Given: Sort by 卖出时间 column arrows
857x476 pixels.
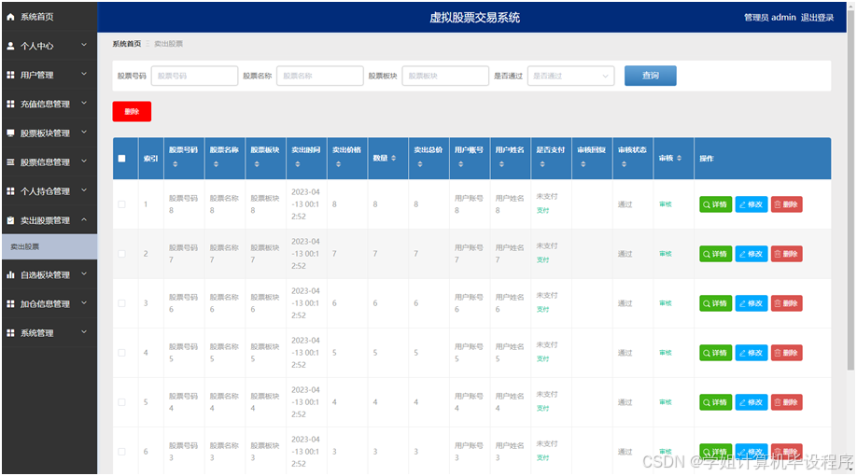Looking at the screenshot, I should point(297,164).
